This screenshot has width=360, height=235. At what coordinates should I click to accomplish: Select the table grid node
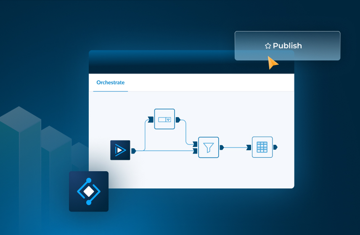point(262,147)
